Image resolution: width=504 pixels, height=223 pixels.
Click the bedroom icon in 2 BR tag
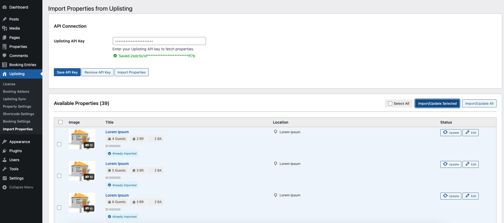click(134, 139)
